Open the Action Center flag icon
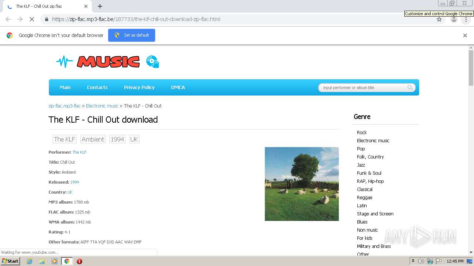 pyautogui.click(x=439, y=261)
